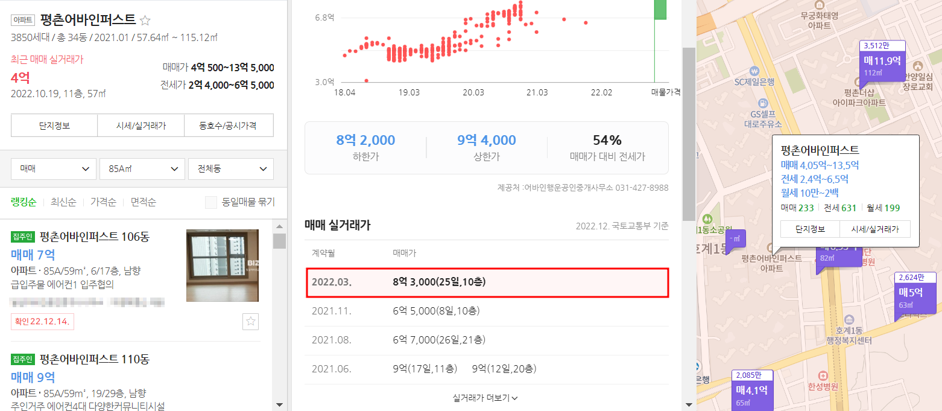Select the 2021.06. 9억(17일,11층) entry

point(425,369)
